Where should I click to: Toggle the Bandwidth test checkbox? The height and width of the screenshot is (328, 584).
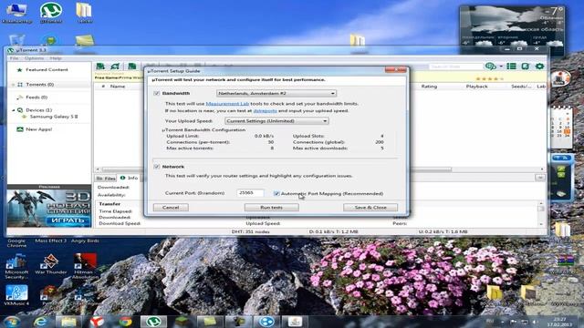[156, 93]
